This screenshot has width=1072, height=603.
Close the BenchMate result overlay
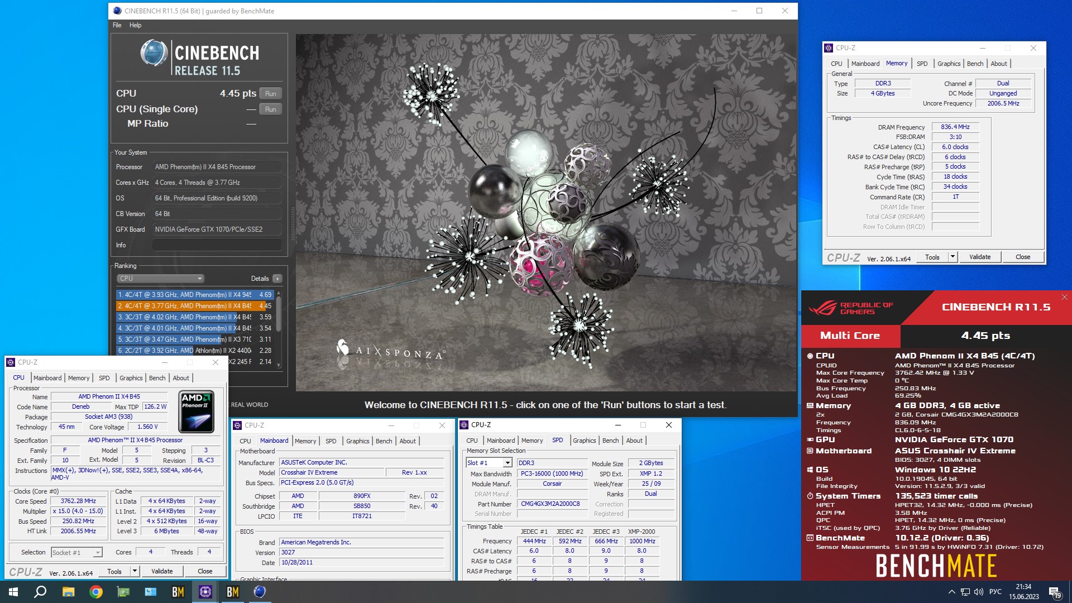(1064, 297)
